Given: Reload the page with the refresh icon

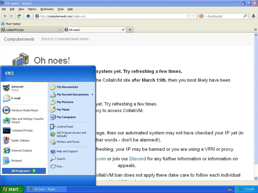Looking at the screenshot, I should pos(19,16).
